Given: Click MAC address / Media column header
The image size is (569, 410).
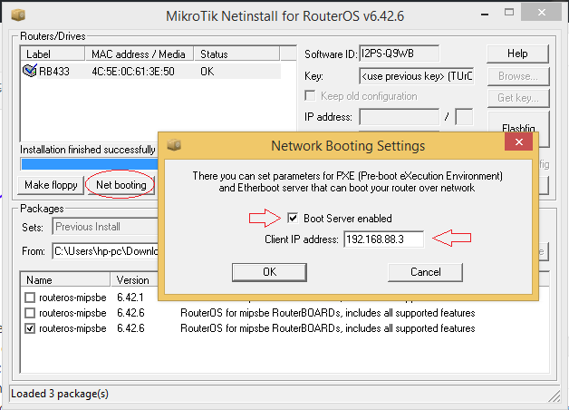Looking at the screenshot, I should [x=139, y=54].
